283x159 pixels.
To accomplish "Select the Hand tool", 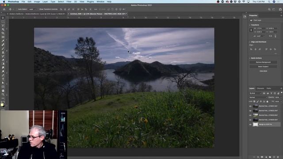I will [x=3, y=91].
